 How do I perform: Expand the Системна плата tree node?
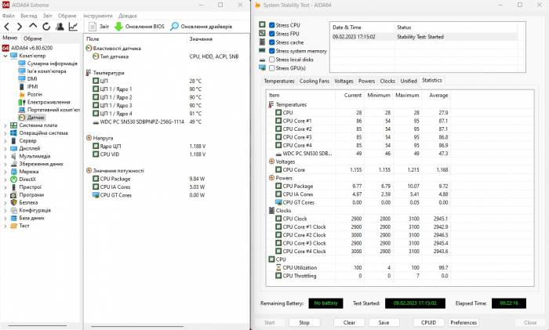pyautogui.click(x=5, y=125)
